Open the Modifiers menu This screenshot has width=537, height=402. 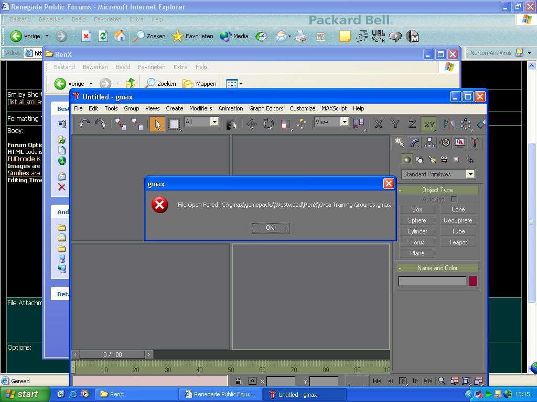pos(200,108)
